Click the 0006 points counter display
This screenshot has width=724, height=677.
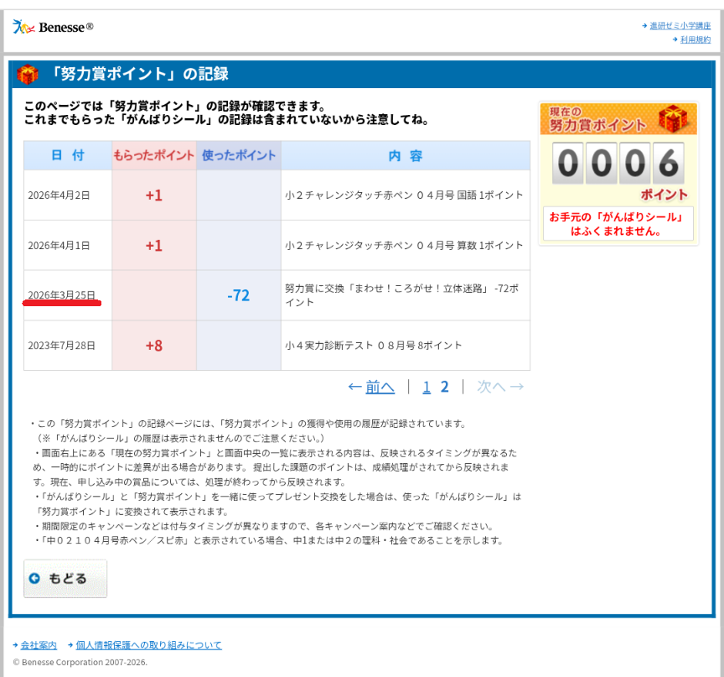(x=618, y=163)
